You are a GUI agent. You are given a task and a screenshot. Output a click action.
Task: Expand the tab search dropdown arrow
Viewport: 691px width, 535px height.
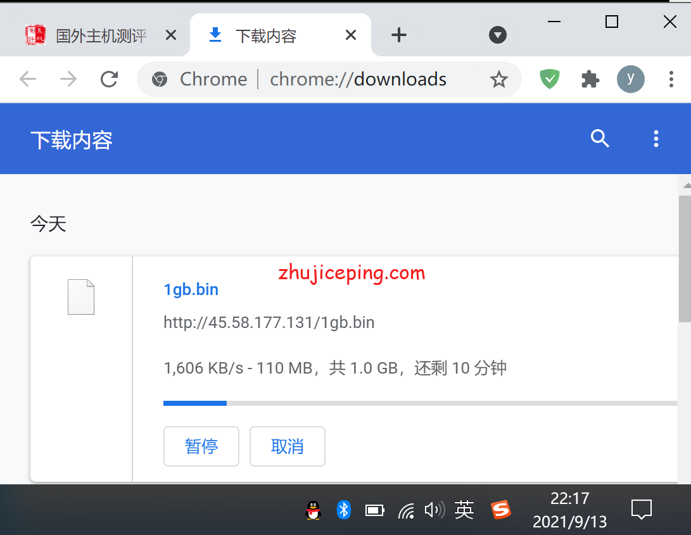click(498, 35)
